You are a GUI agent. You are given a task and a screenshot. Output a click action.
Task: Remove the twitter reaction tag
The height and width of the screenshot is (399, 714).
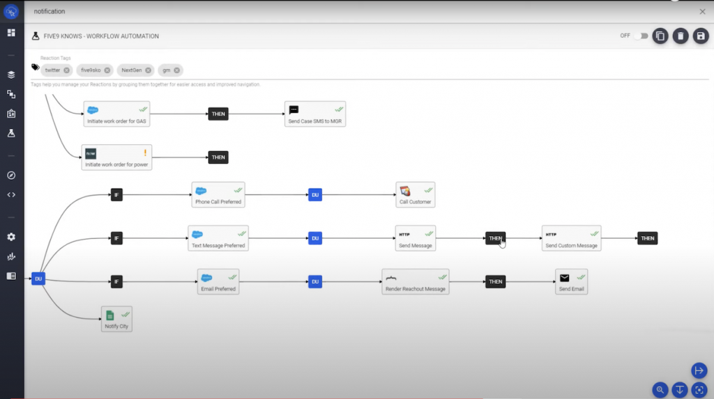(67, 70)
